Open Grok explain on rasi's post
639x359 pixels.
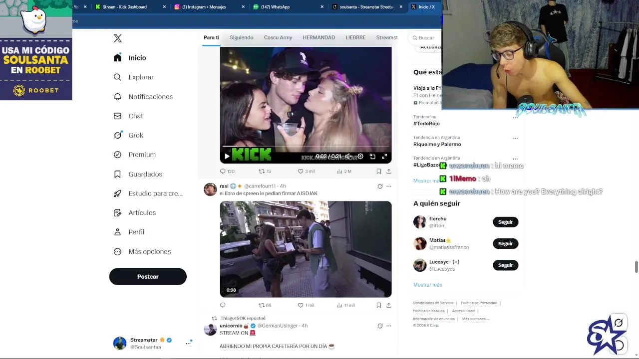[x=380, y=186]
